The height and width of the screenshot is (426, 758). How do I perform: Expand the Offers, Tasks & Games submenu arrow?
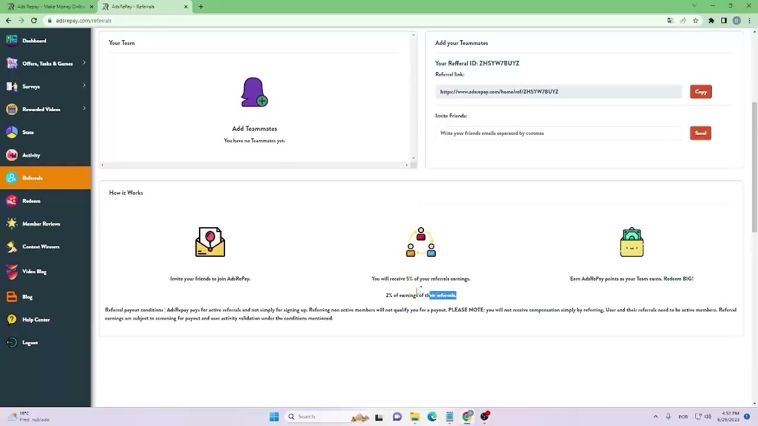[84, 63]
